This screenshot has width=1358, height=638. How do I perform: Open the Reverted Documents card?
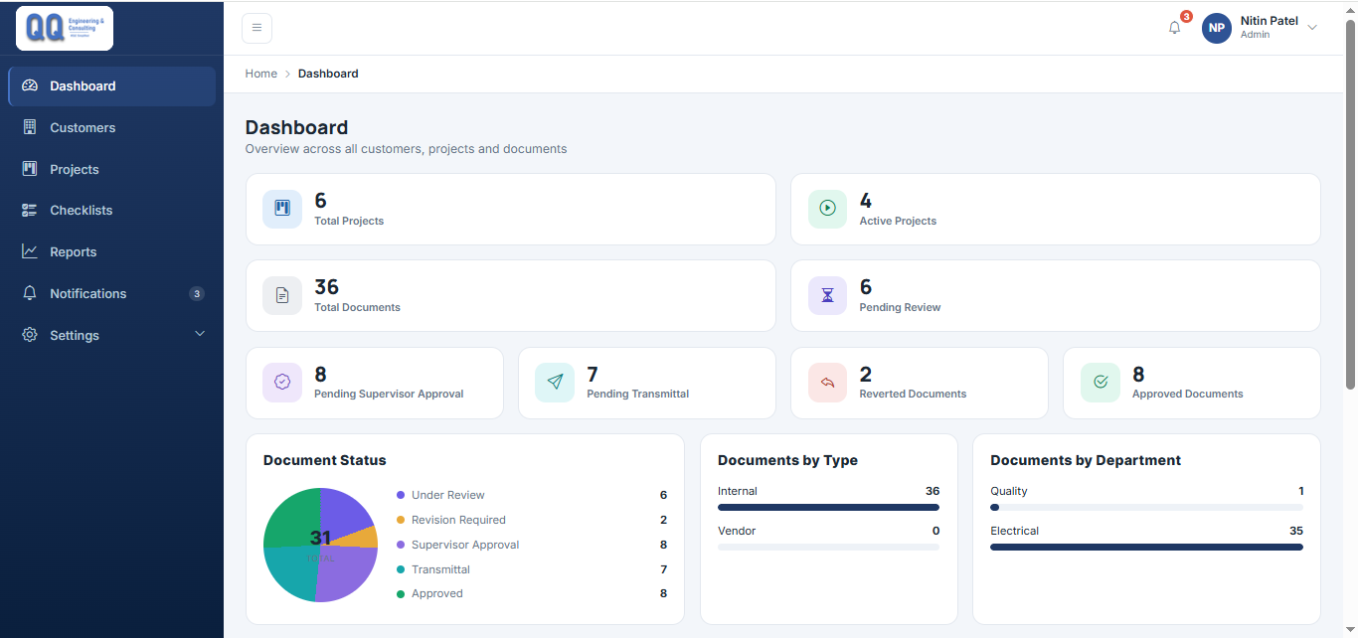(x=920, y=383)
